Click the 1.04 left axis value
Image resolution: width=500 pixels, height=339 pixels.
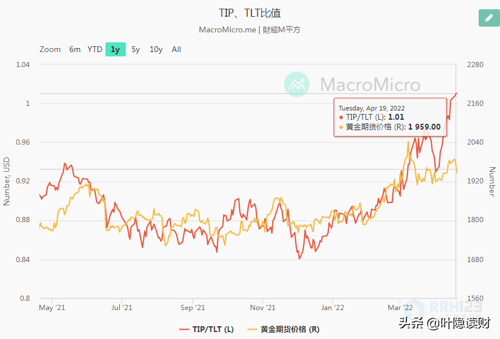coord(23,65)
